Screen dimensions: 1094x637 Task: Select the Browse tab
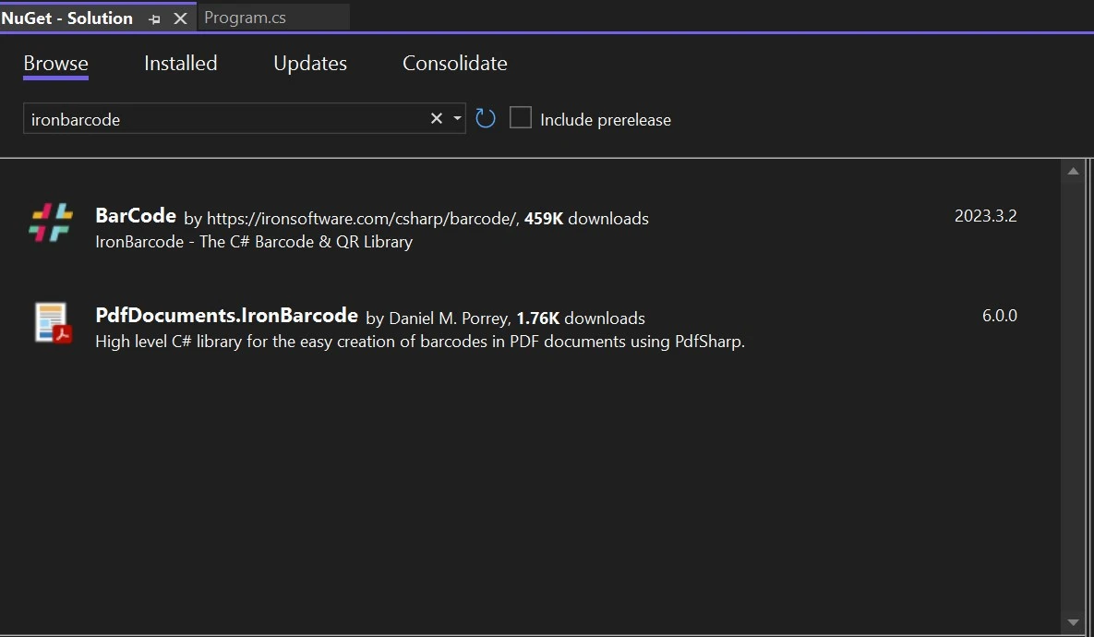click(55, 63)
